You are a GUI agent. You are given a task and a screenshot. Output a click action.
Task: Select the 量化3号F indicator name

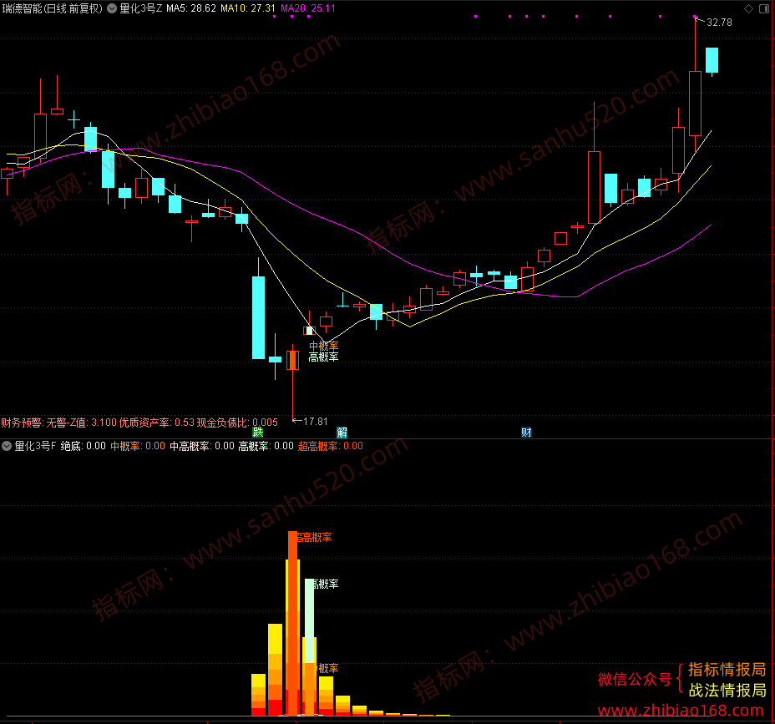[x=35, y=446]
